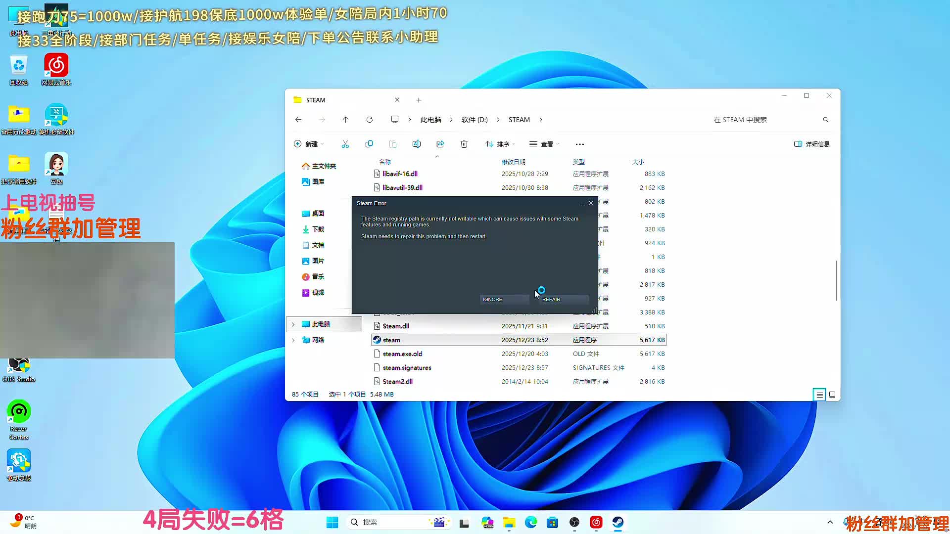Viewport: 950px width, 534px height.
Task: Click the Copy icon in Explorer toolbar
Action: [x=369, y=144]
